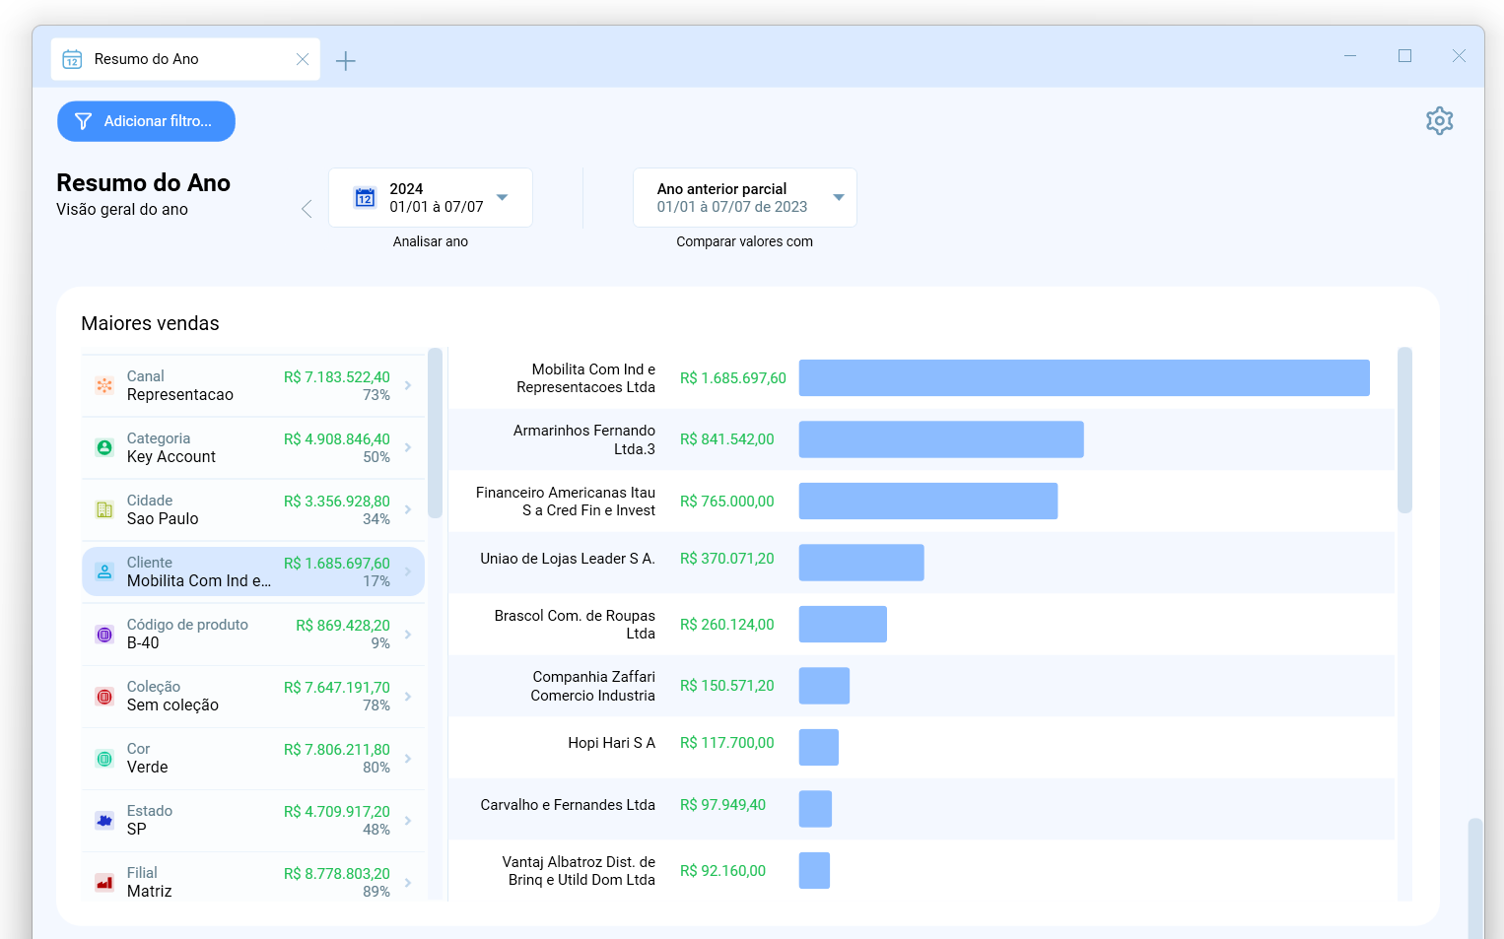Click the R$ 8.778.803,20 amount

[337, 874]
